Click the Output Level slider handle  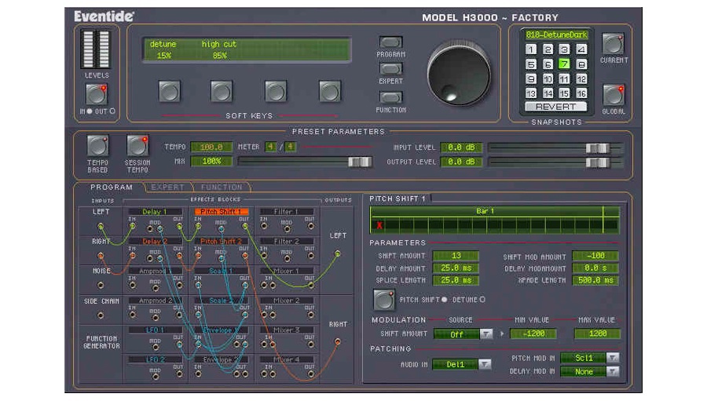click(598, 162)
